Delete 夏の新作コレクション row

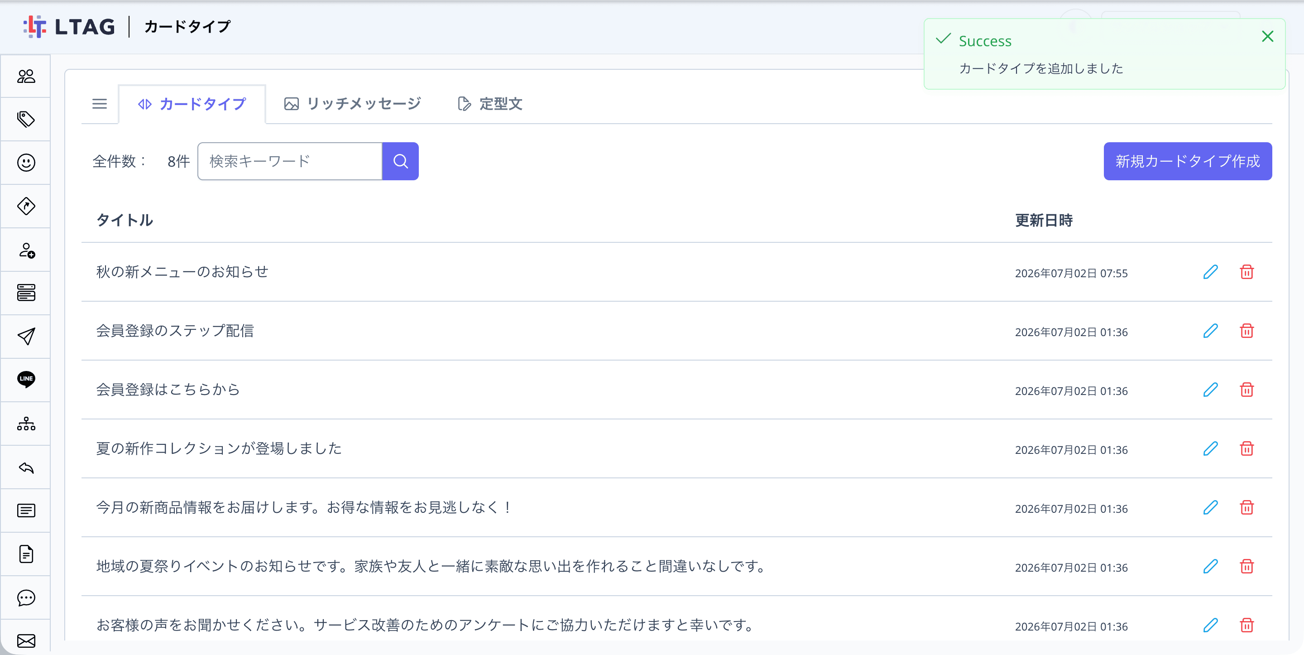pyautogui.click(x=1246, y=448)
